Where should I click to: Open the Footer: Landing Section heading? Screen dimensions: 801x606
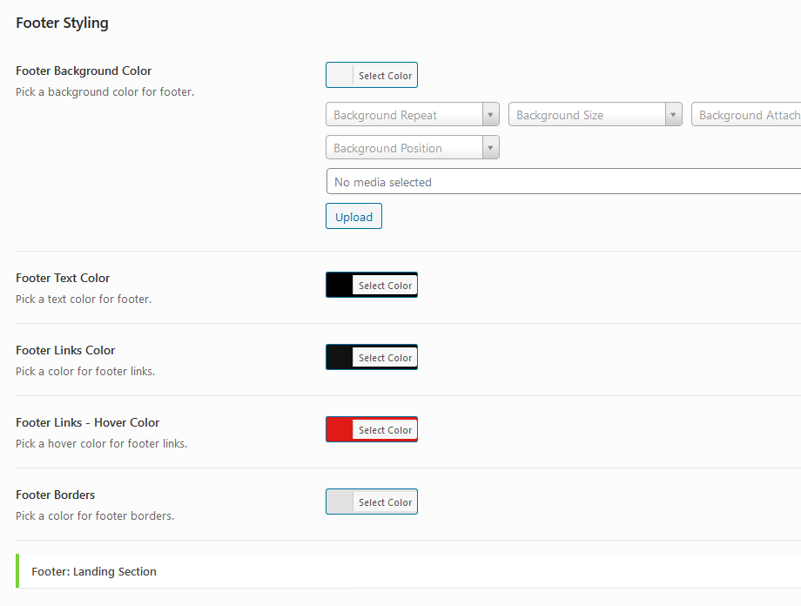click(x=94, y=572)
